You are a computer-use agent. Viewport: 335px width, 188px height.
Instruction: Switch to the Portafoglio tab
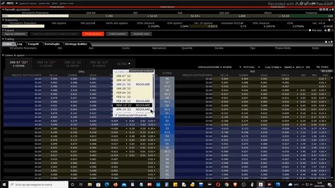[52, 44]
